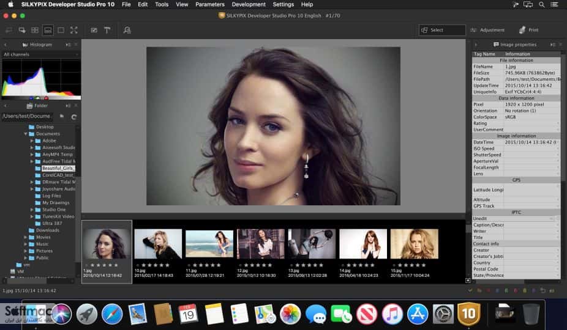Image resolution: width=567 pixels, height=330 pixels.
Task: Click the FileSize value 745.96KB
Action: [x=530, y=73]
